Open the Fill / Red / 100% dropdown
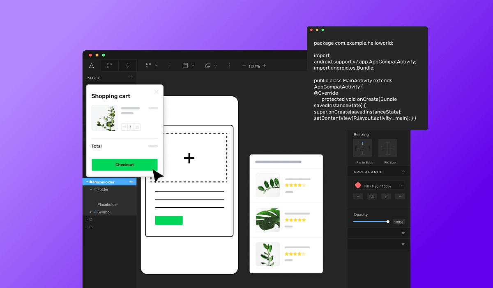The width and height of the screenshot is (493, 288). click(x=379, y=186)
